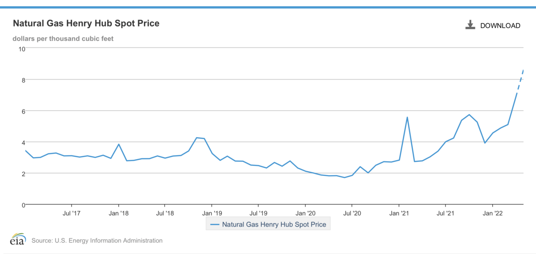Click the EIA logo
Viewport: 536px width, 254px height.
click(x=18, y=240)
